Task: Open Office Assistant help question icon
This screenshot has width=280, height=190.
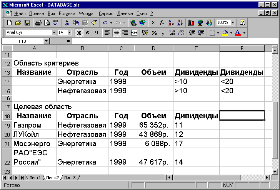Action: click(242, 23)
